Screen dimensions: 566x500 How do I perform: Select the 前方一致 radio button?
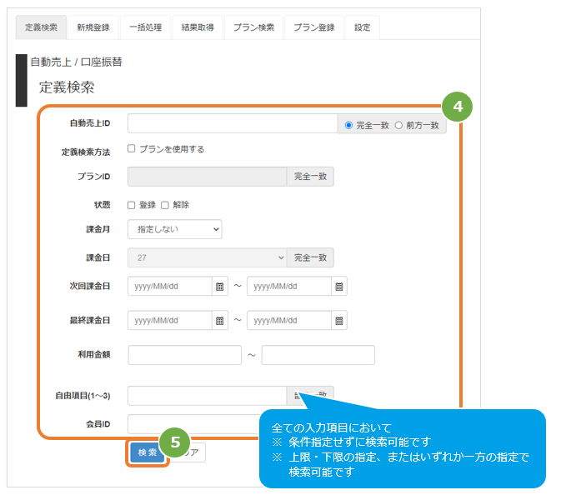398,125
